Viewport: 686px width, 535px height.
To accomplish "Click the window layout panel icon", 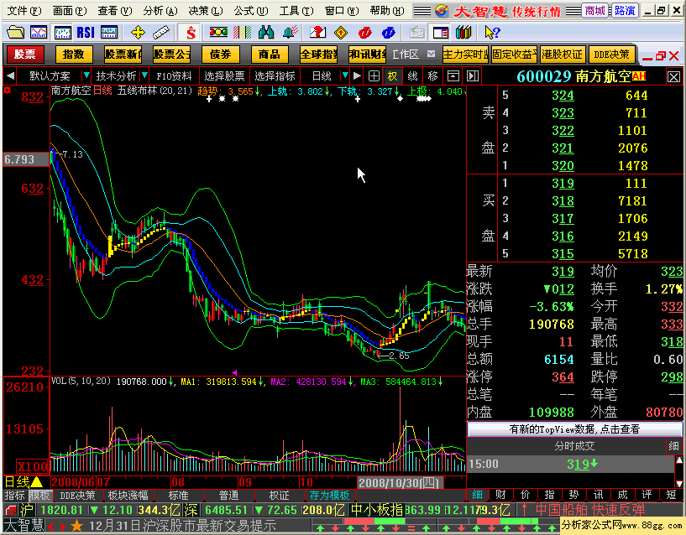I will 441,32.
